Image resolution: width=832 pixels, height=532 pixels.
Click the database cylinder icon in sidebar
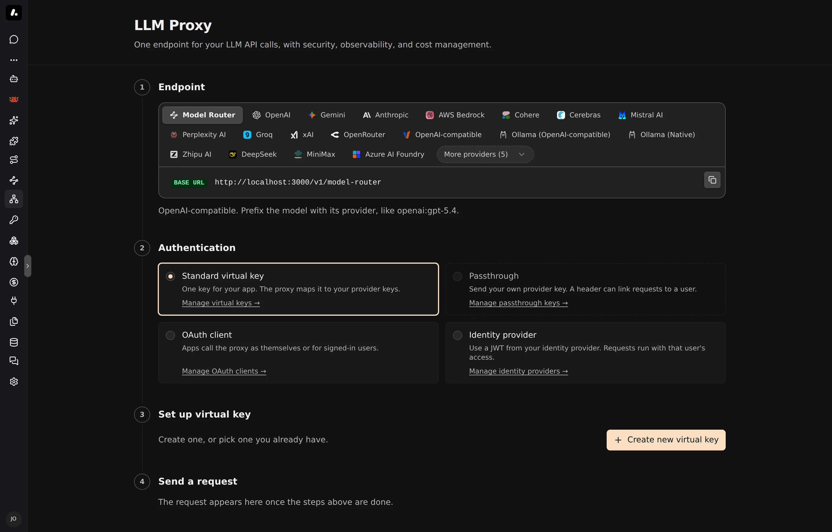(x=14, y=342)
